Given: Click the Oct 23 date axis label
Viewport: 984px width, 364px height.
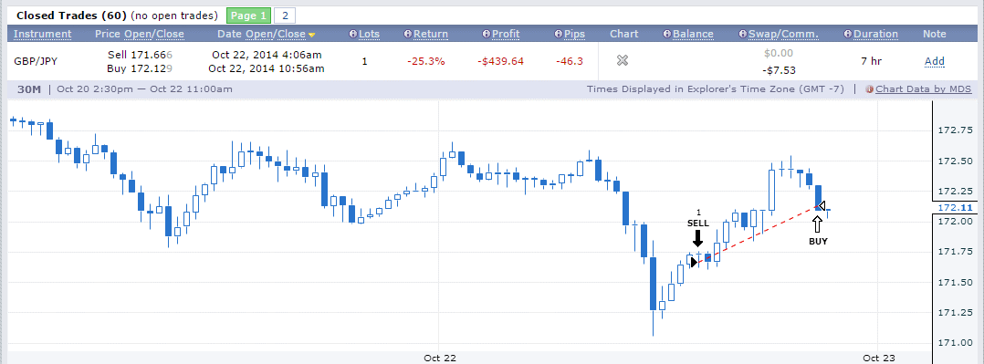Looking at the screenshot, I should [878, 358].
